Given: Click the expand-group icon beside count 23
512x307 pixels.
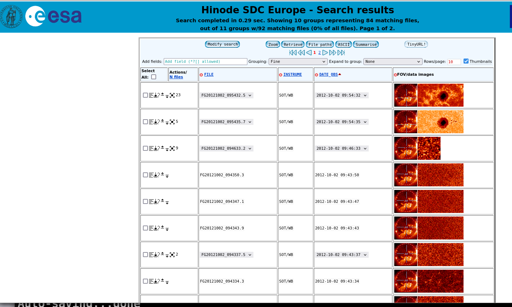Looking at the screenshot, I should click(172, 95).
